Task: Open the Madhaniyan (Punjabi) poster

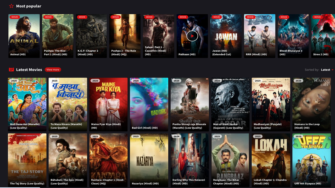Action: (x=271, y=104)
